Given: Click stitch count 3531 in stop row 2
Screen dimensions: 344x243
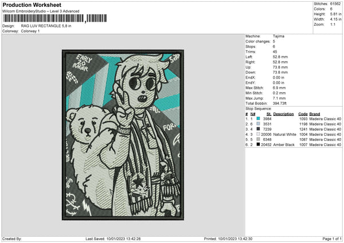Looking at the screenshot, I should [267, 124].
